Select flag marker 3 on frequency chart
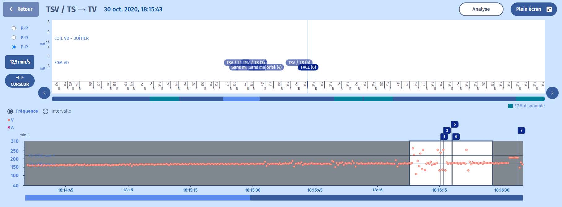This screenshot has height=207, width=562. point(447,130)
